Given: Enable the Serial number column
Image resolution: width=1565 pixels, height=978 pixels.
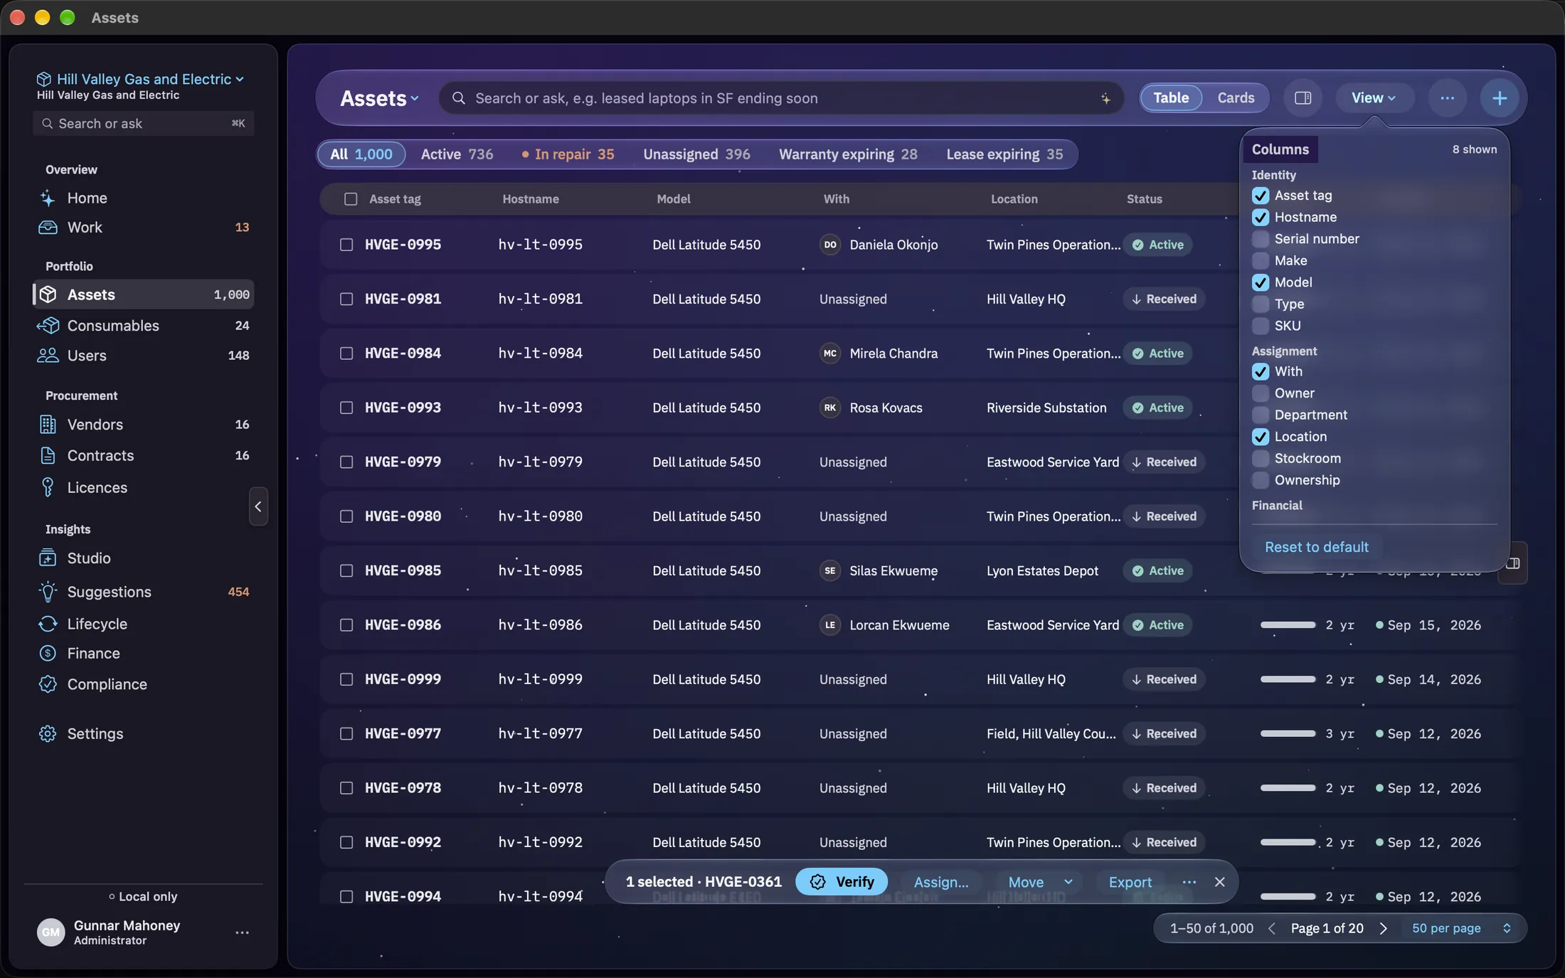Looking at the screenshot, I should point(1260,239).
